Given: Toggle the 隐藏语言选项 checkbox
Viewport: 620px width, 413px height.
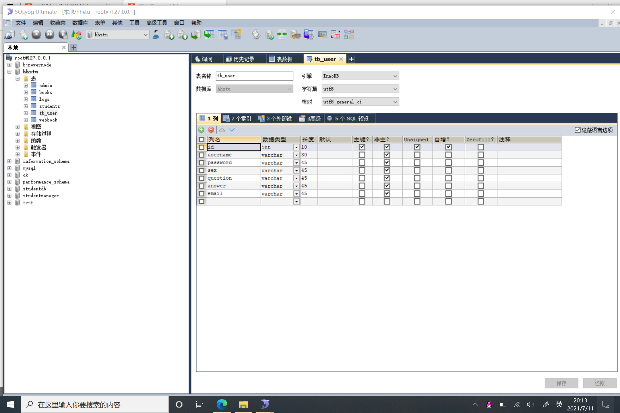Looking at the screenshot, I should 578,130.
